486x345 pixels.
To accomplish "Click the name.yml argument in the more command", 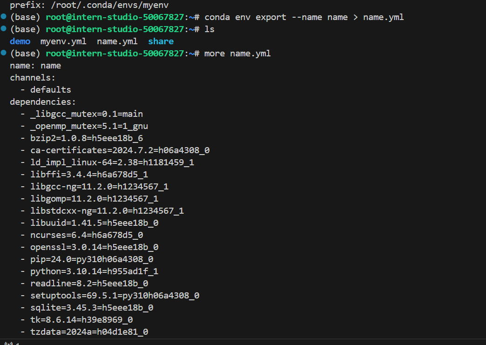I will point(250,54).
